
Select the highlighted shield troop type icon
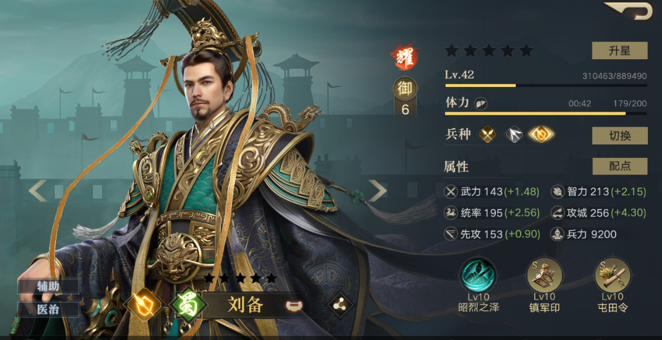coord(541,135)
